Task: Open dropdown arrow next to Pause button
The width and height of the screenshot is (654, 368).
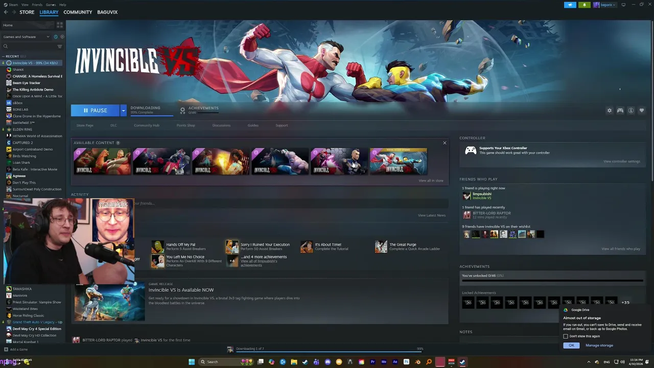Action: click(123, 110)
